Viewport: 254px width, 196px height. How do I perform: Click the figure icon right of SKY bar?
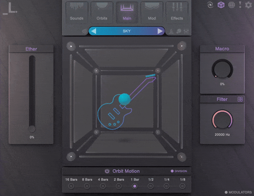(171, 31)
